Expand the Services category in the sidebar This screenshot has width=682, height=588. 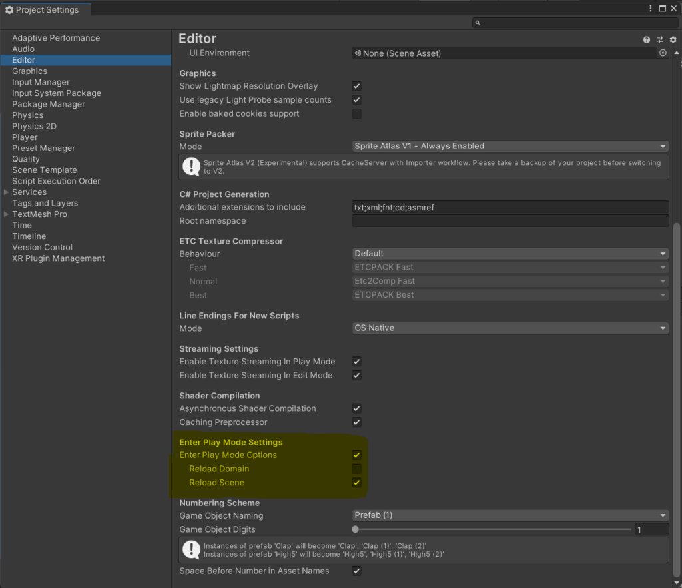coord(6,192)
